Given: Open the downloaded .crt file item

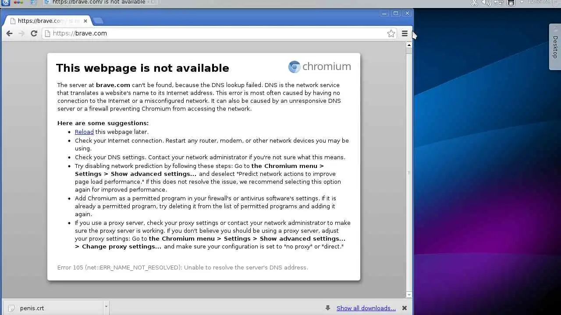Looking at the screenshot, I should click(x=53, y=308).
